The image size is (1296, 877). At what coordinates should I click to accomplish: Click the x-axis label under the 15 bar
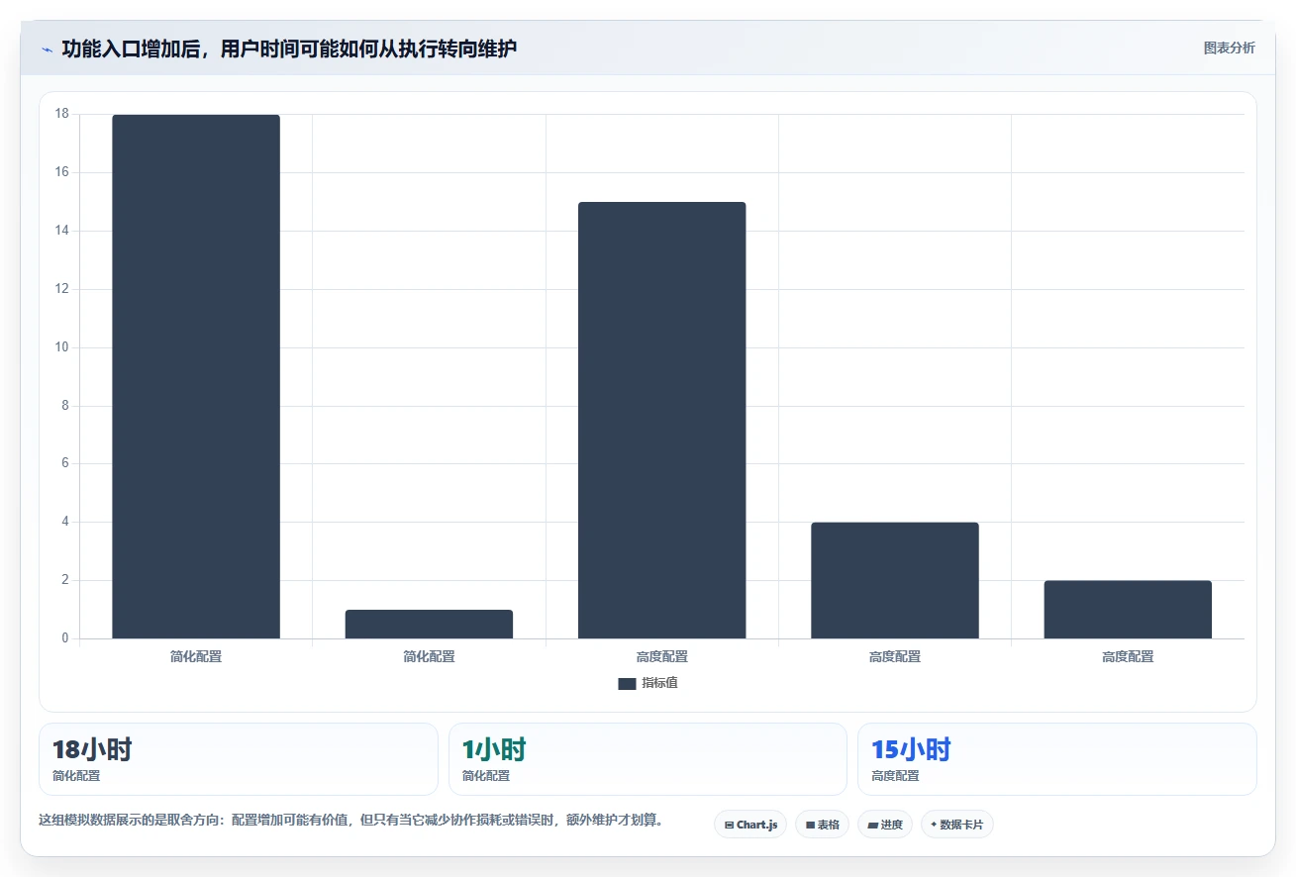pos(661,656)
